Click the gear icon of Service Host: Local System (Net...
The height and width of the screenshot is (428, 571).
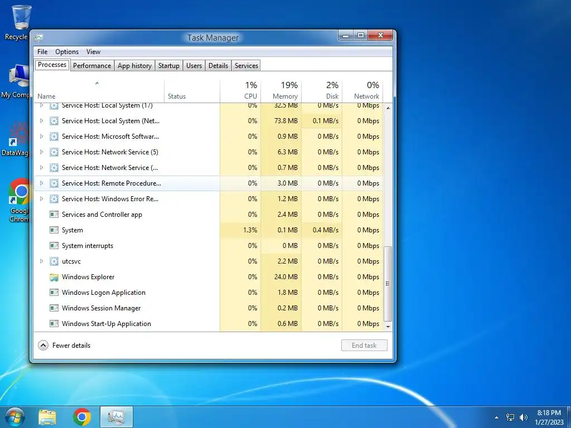54,121
